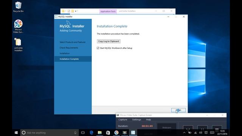This screenshot has width=242, height=136.
Task: Close the Movavi Capture Screen window
Action: (222, 115)
